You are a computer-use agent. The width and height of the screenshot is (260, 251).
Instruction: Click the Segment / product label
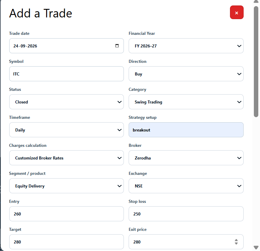[27, 173]
